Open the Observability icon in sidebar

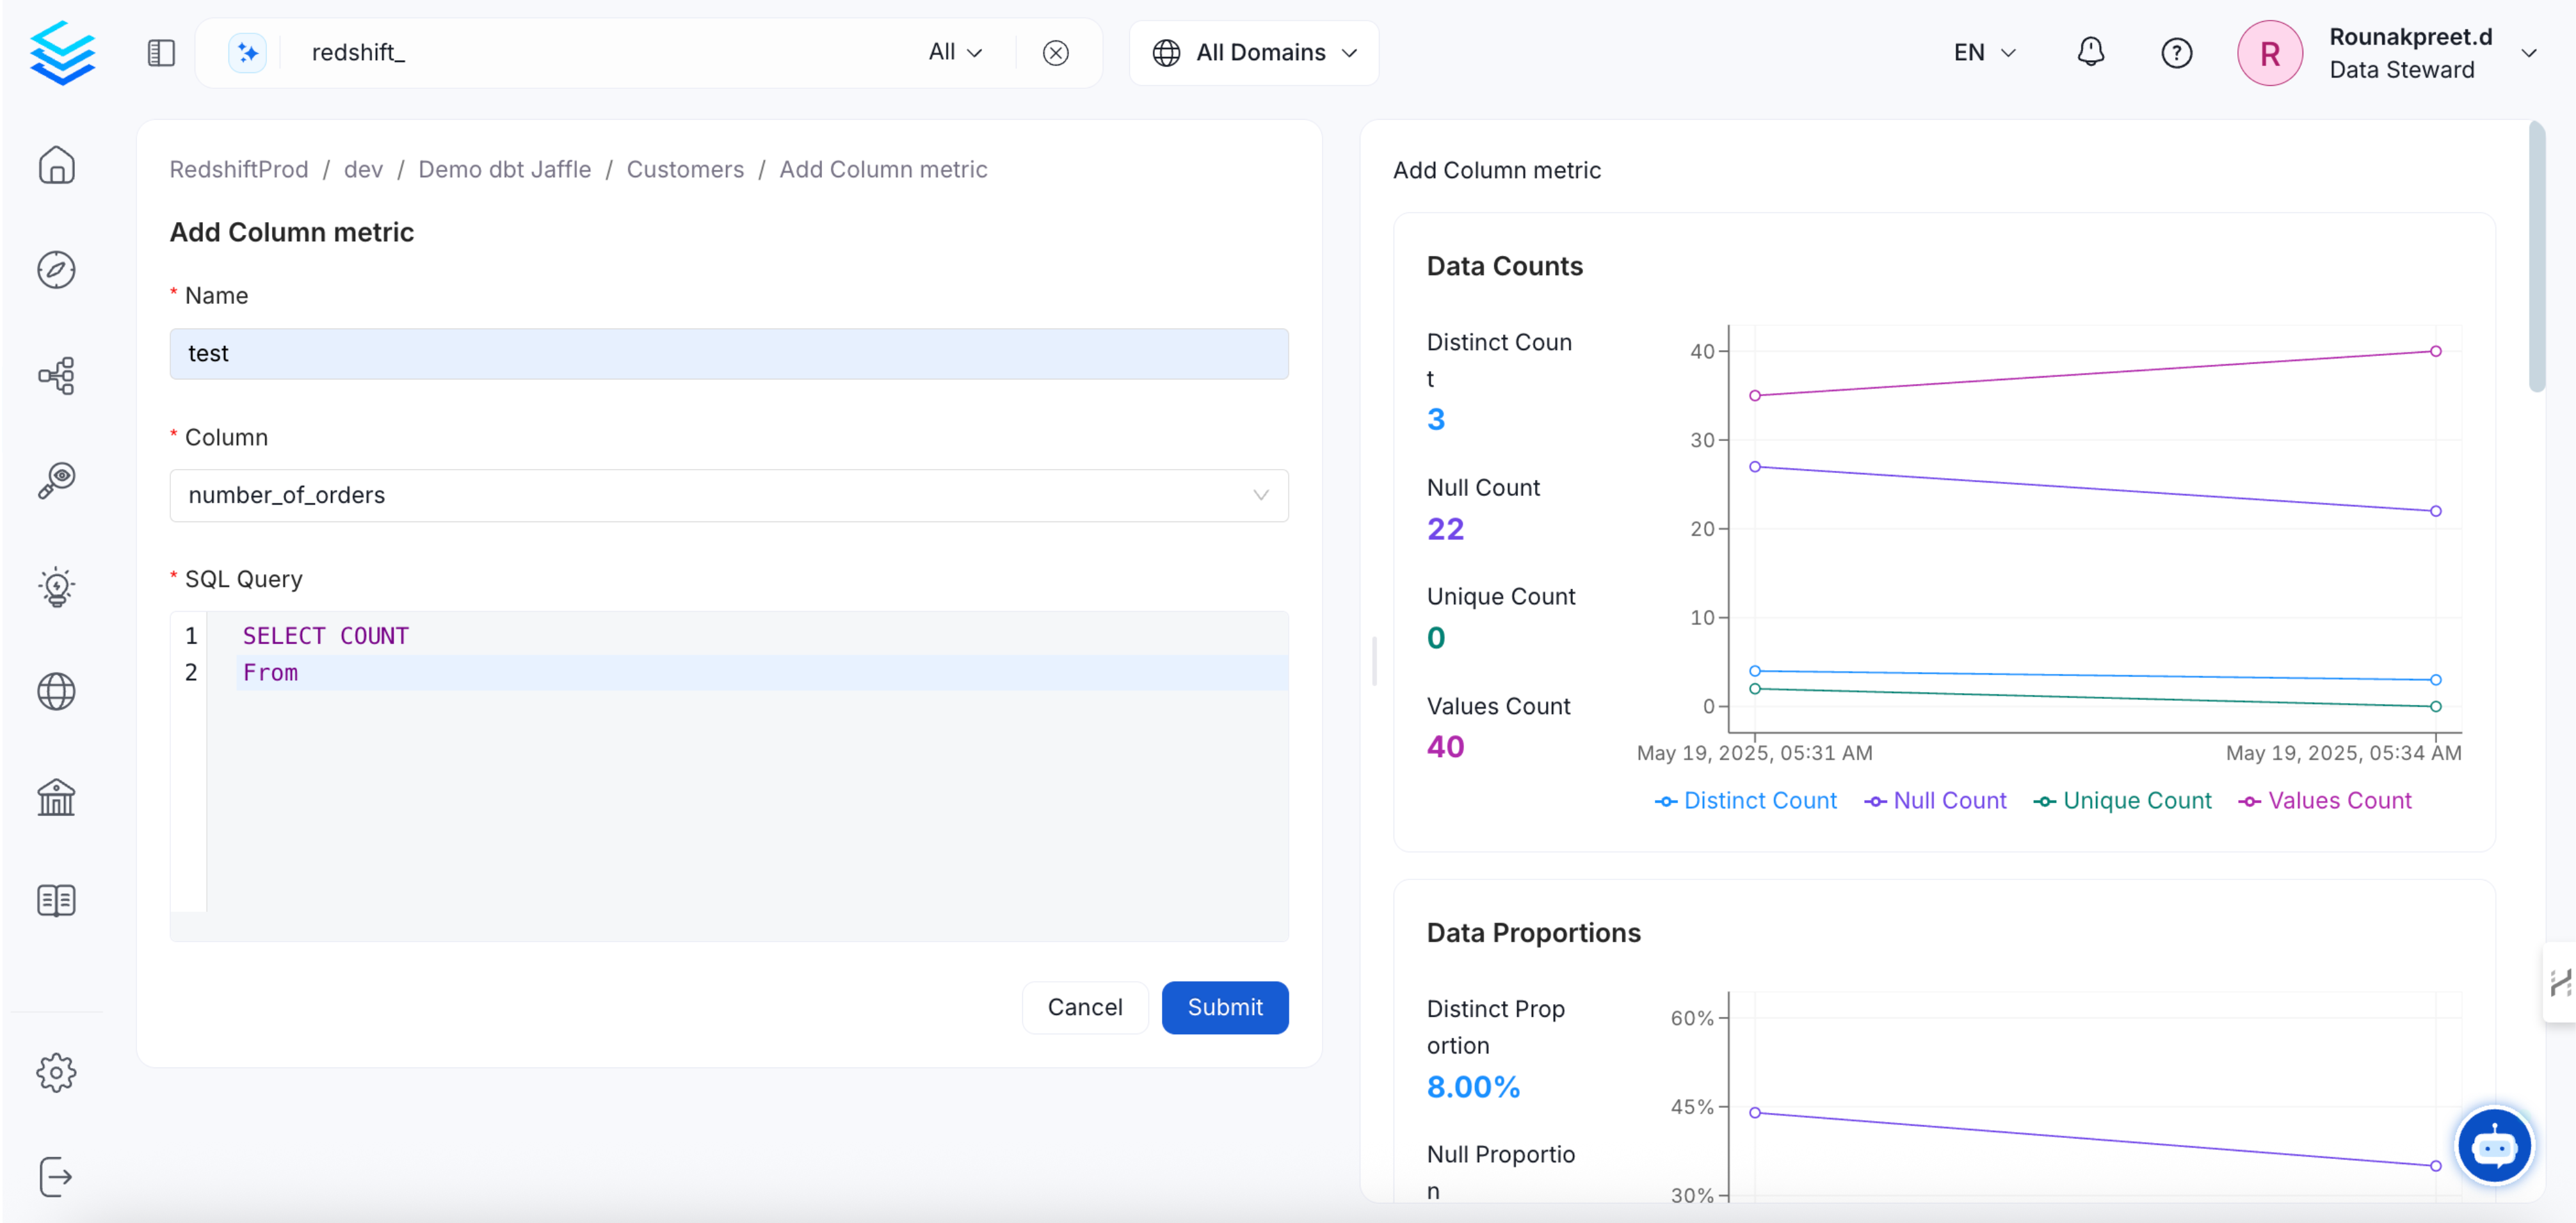coord(56,481)
